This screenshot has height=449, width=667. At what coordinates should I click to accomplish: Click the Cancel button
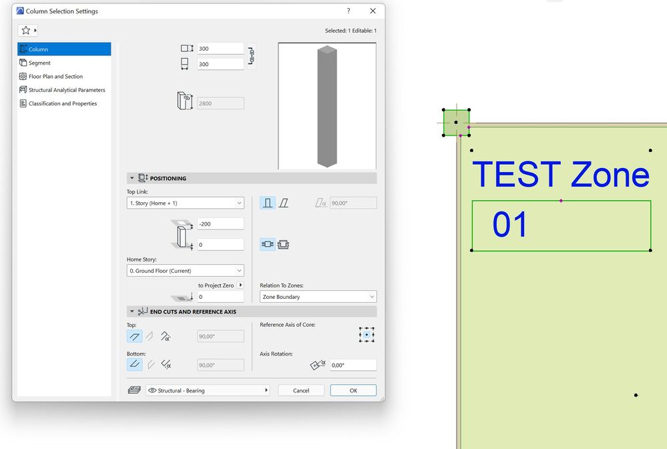(x=301, y=390)
